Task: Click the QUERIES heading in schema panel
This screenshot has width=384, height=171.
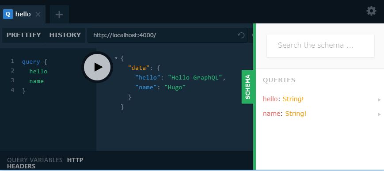Action: (279, 80)
